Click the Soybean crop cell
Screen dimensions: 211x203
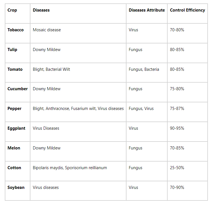pyautogui.click(x=16, y=187)
